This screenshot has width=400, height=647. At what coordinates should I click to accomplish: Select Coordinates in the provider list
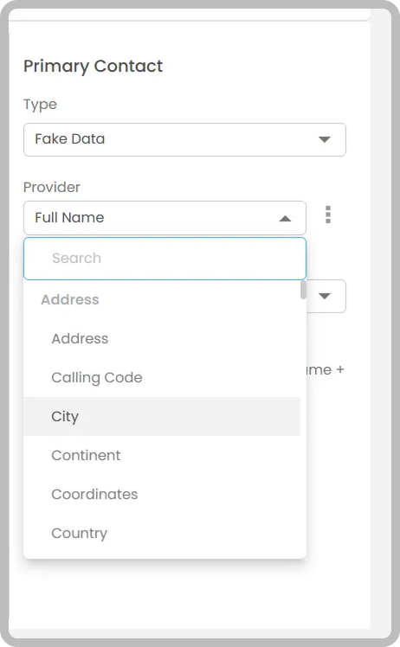coord(162,494)
